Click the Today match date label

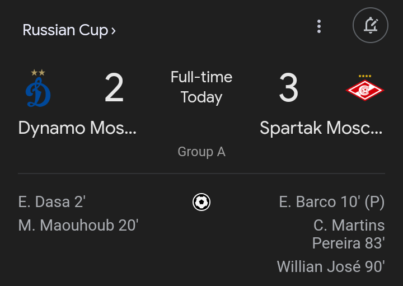(201, 97)
